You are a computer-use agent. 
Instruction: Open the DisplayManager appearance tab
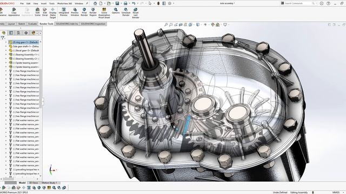coord(34,33)
